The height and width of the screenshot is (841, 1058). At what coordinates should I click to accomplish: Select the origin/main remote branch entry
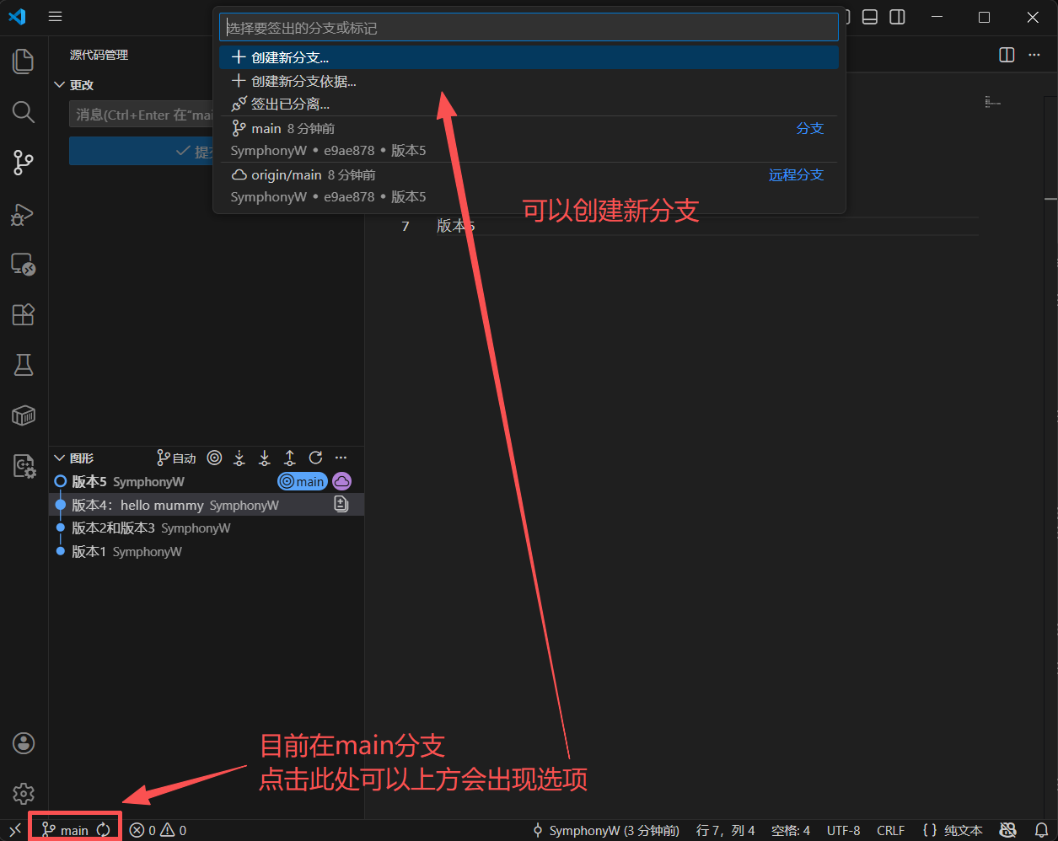coord(529,185)
